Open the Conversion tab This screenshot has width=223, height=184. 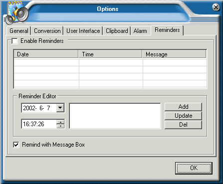pos(47,31)
